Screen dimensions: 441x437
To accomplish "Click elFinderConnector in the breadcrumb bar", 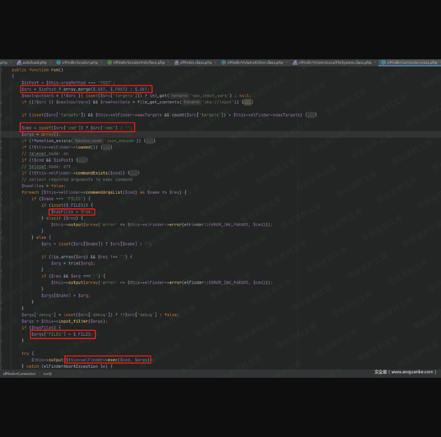I will [x=20, y=373].
